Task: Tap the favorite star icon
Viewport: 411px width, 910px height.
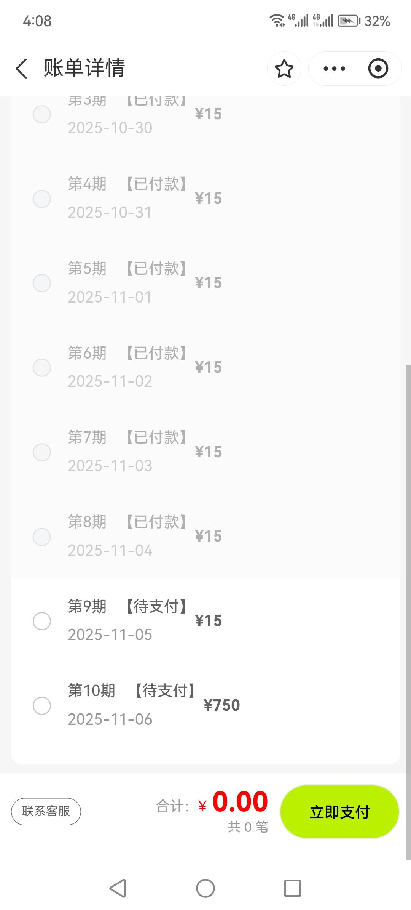Action: tap(284, 69)
